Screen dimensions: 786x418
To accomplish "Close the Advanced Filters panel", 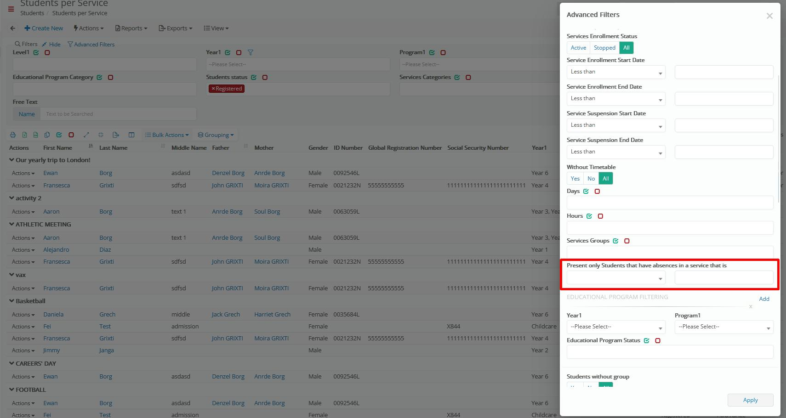I will pos(769,16).
